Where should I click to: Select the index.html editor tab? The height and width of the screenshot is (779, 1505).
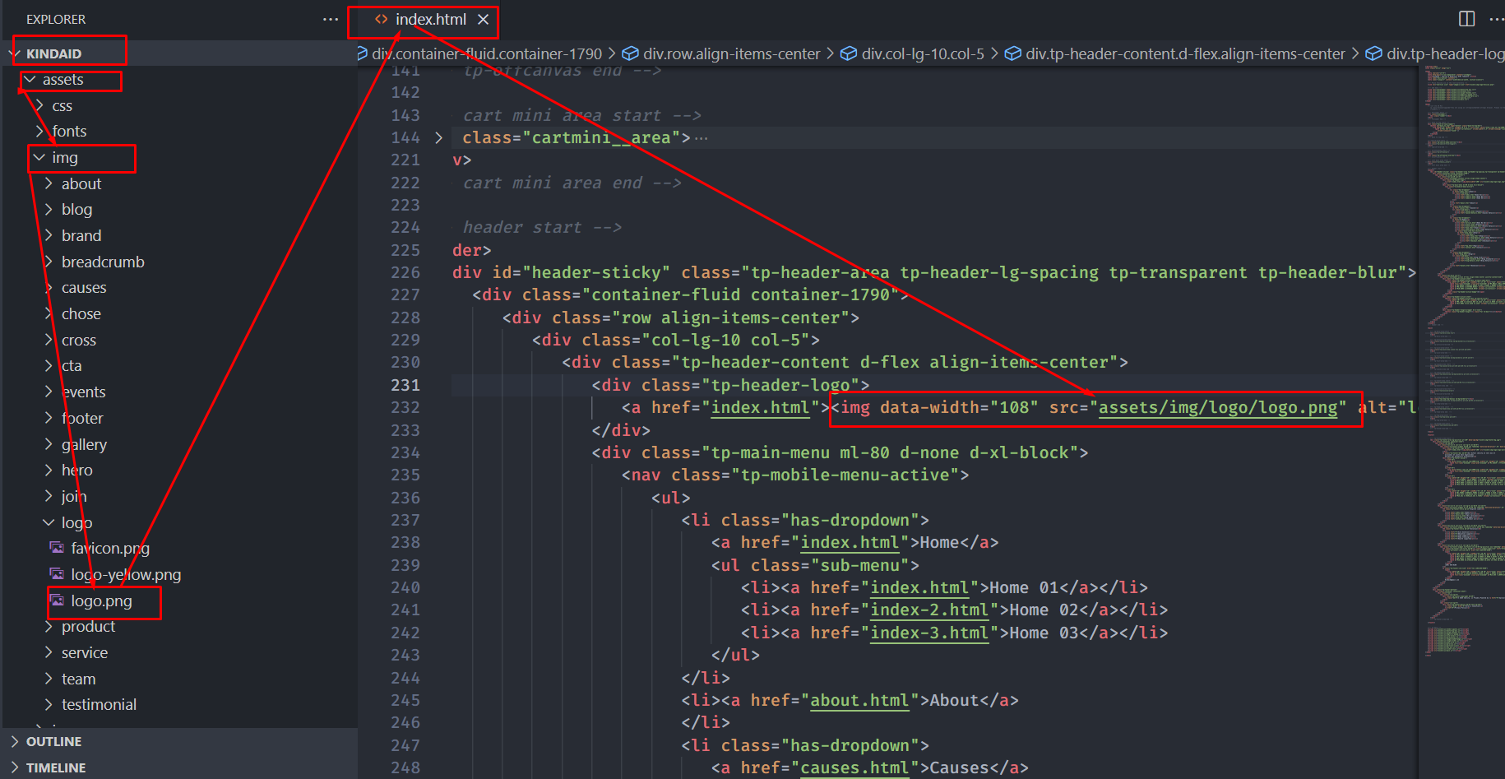pos(430,19)
